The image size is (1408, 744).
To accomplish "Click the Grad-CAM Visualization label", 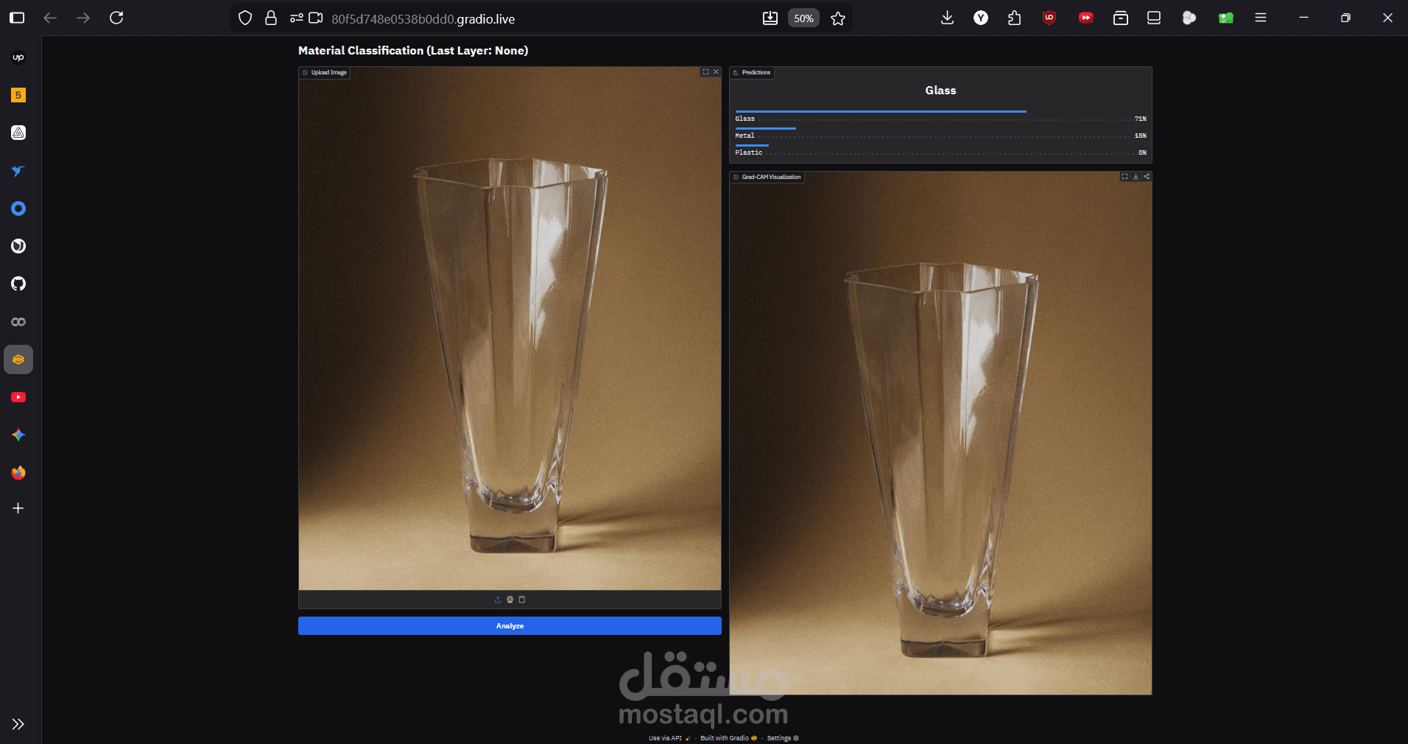I will coord(767,177).
